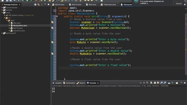Select MyProjectFX in Package Explorer
Image resolution: width=187 pixels, height=105 pixels.
pyautogui.click(x=11, y=33)
